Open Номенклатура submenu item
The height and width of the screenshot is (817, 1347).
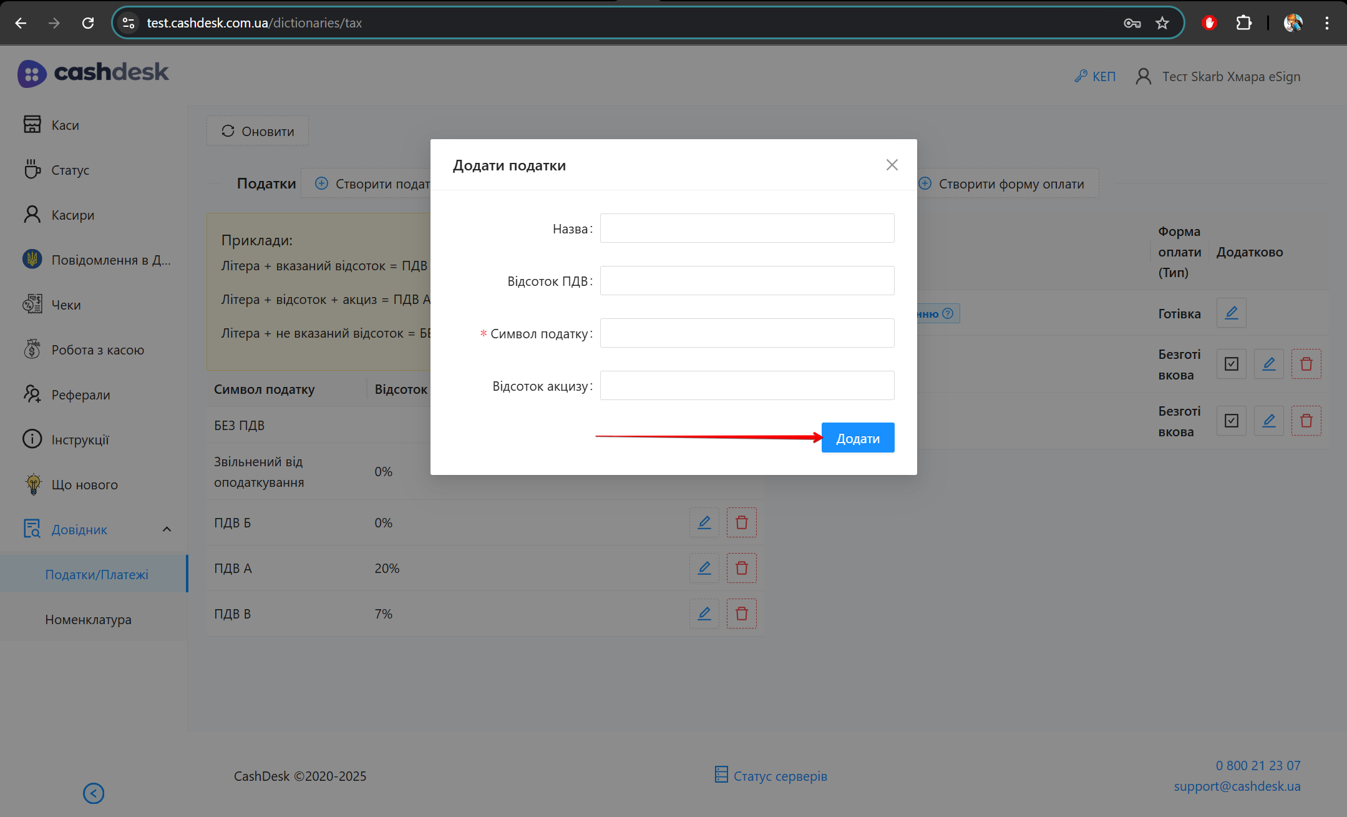coord(88,620)
